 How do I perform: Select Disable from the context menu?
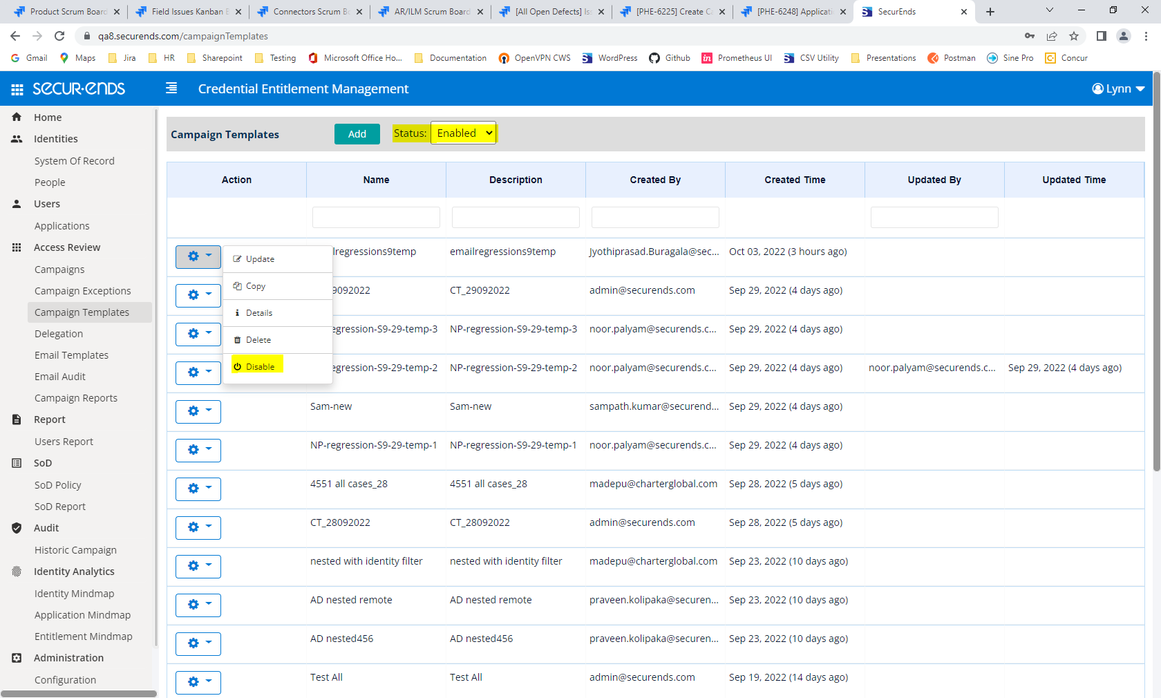point(260,366)
